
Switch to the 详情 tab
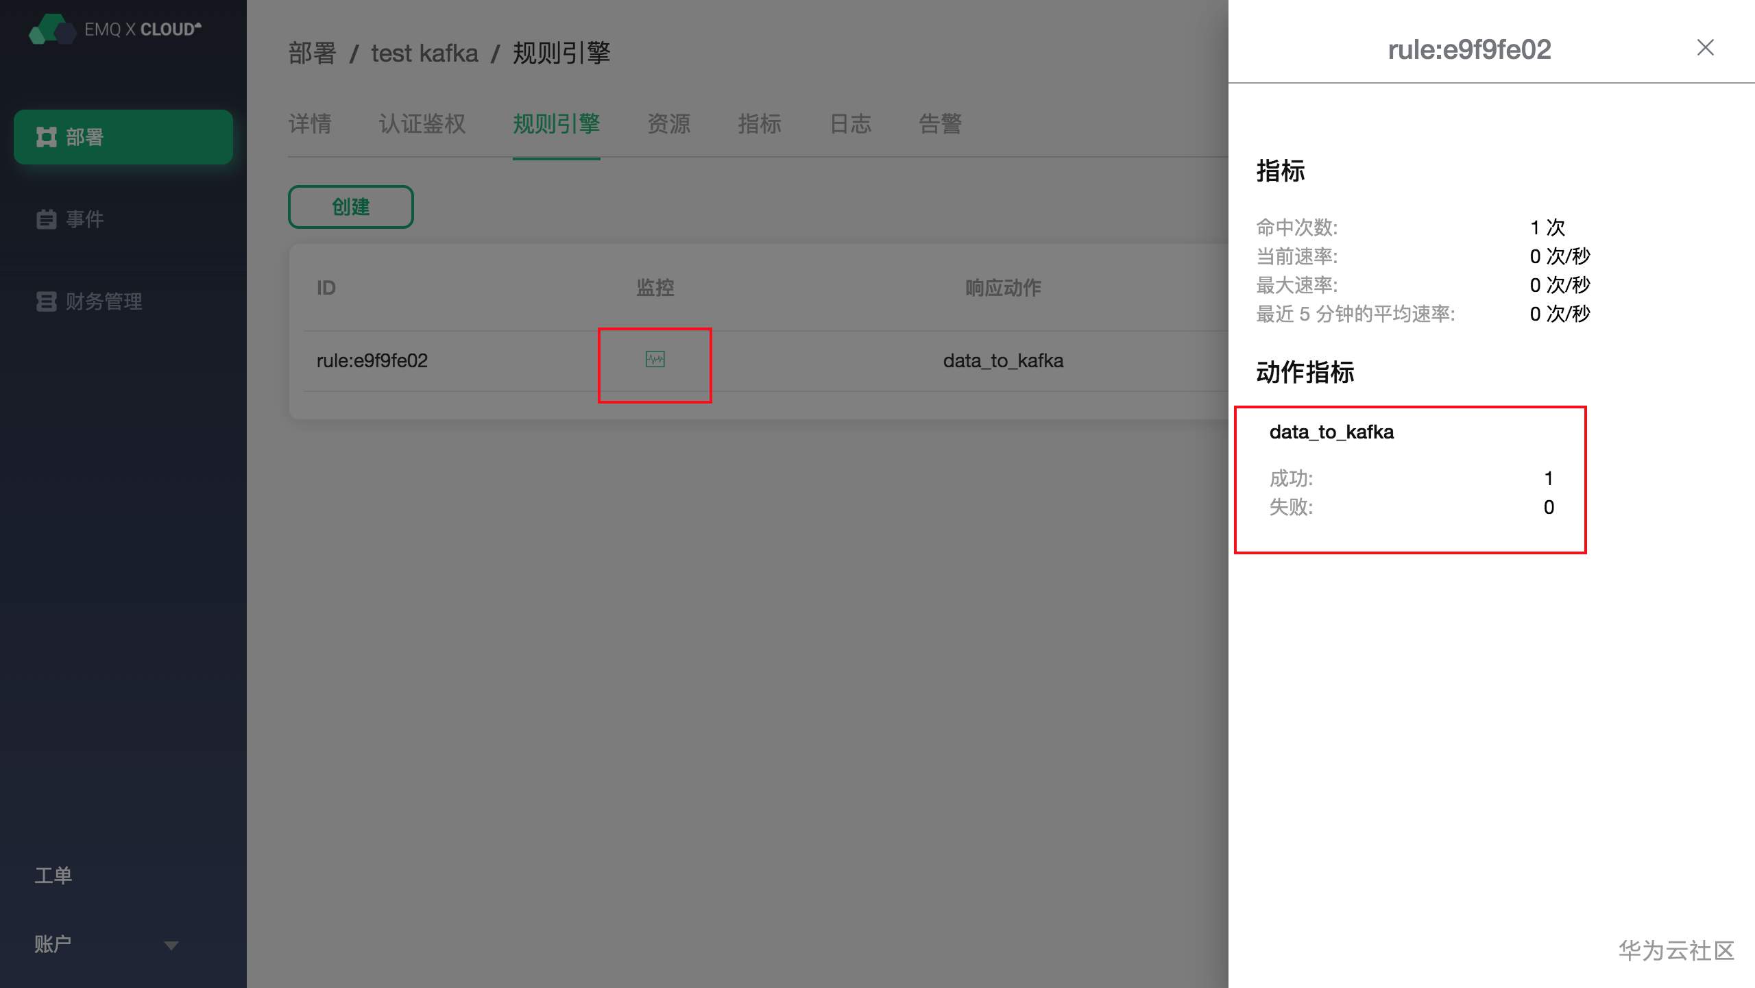[310, 124]
